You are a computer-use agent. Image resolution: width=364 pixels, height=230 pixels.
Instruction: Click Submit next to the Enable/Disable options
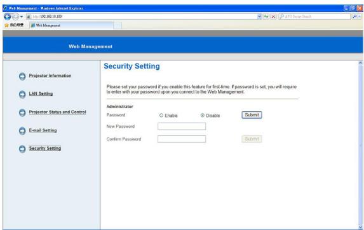click(x=252, y=115)
